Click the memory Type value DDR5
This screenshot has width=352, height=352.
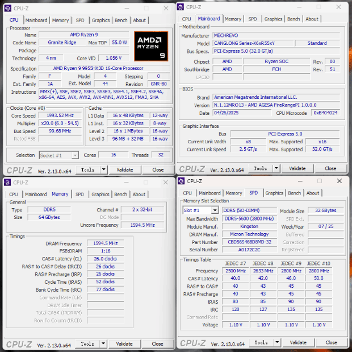[x=49, y=209]
